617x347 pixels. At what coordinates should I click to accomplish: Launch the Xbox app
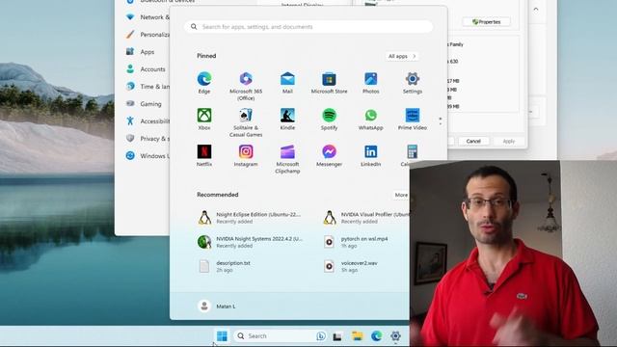tap(203, 120)
